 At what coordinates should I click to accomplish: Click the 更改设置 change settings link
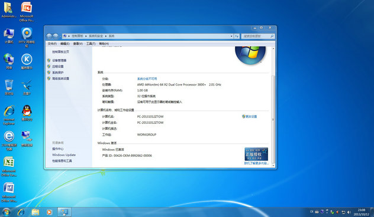pos(252,117)
